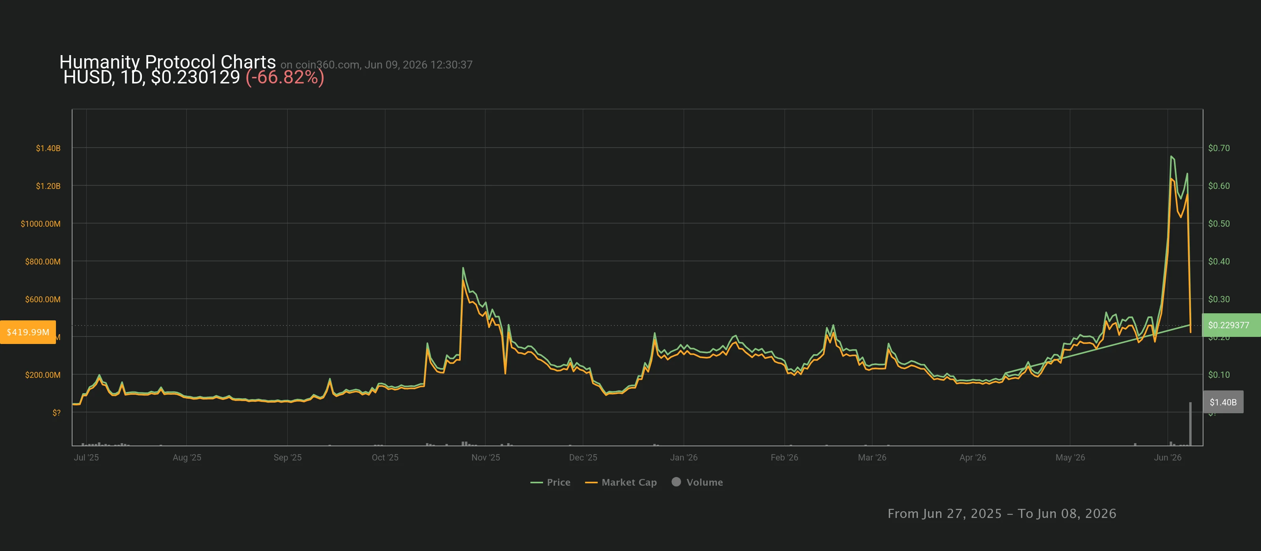Click the $0.70 right axis label
1261x551 pixels.
pyautogui.click(x=1218, y=148)
